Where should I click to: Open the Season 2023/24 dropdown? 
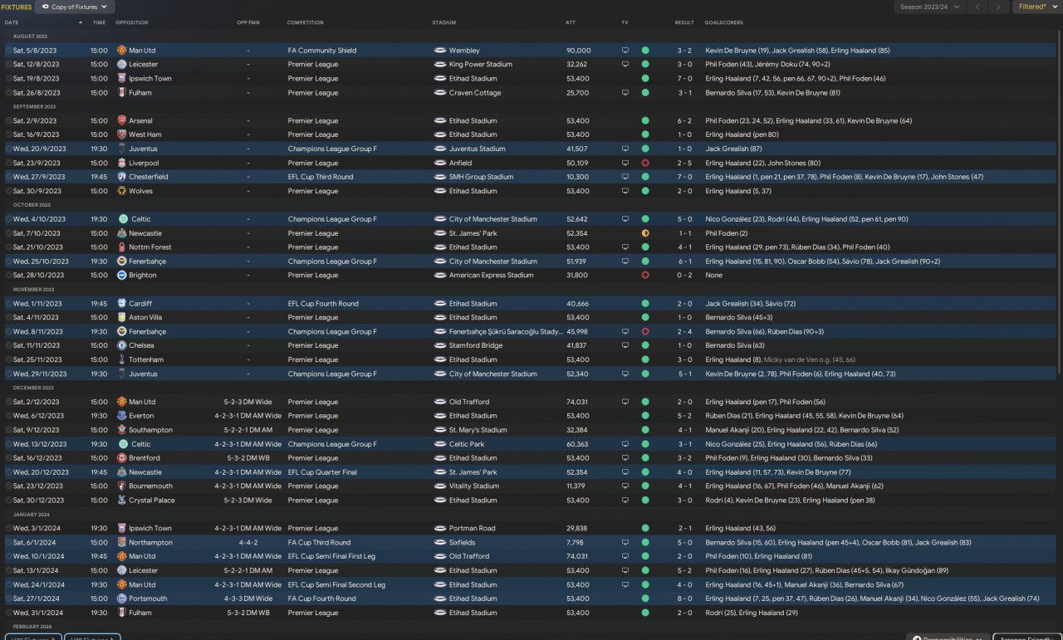[x=929, y=7]
